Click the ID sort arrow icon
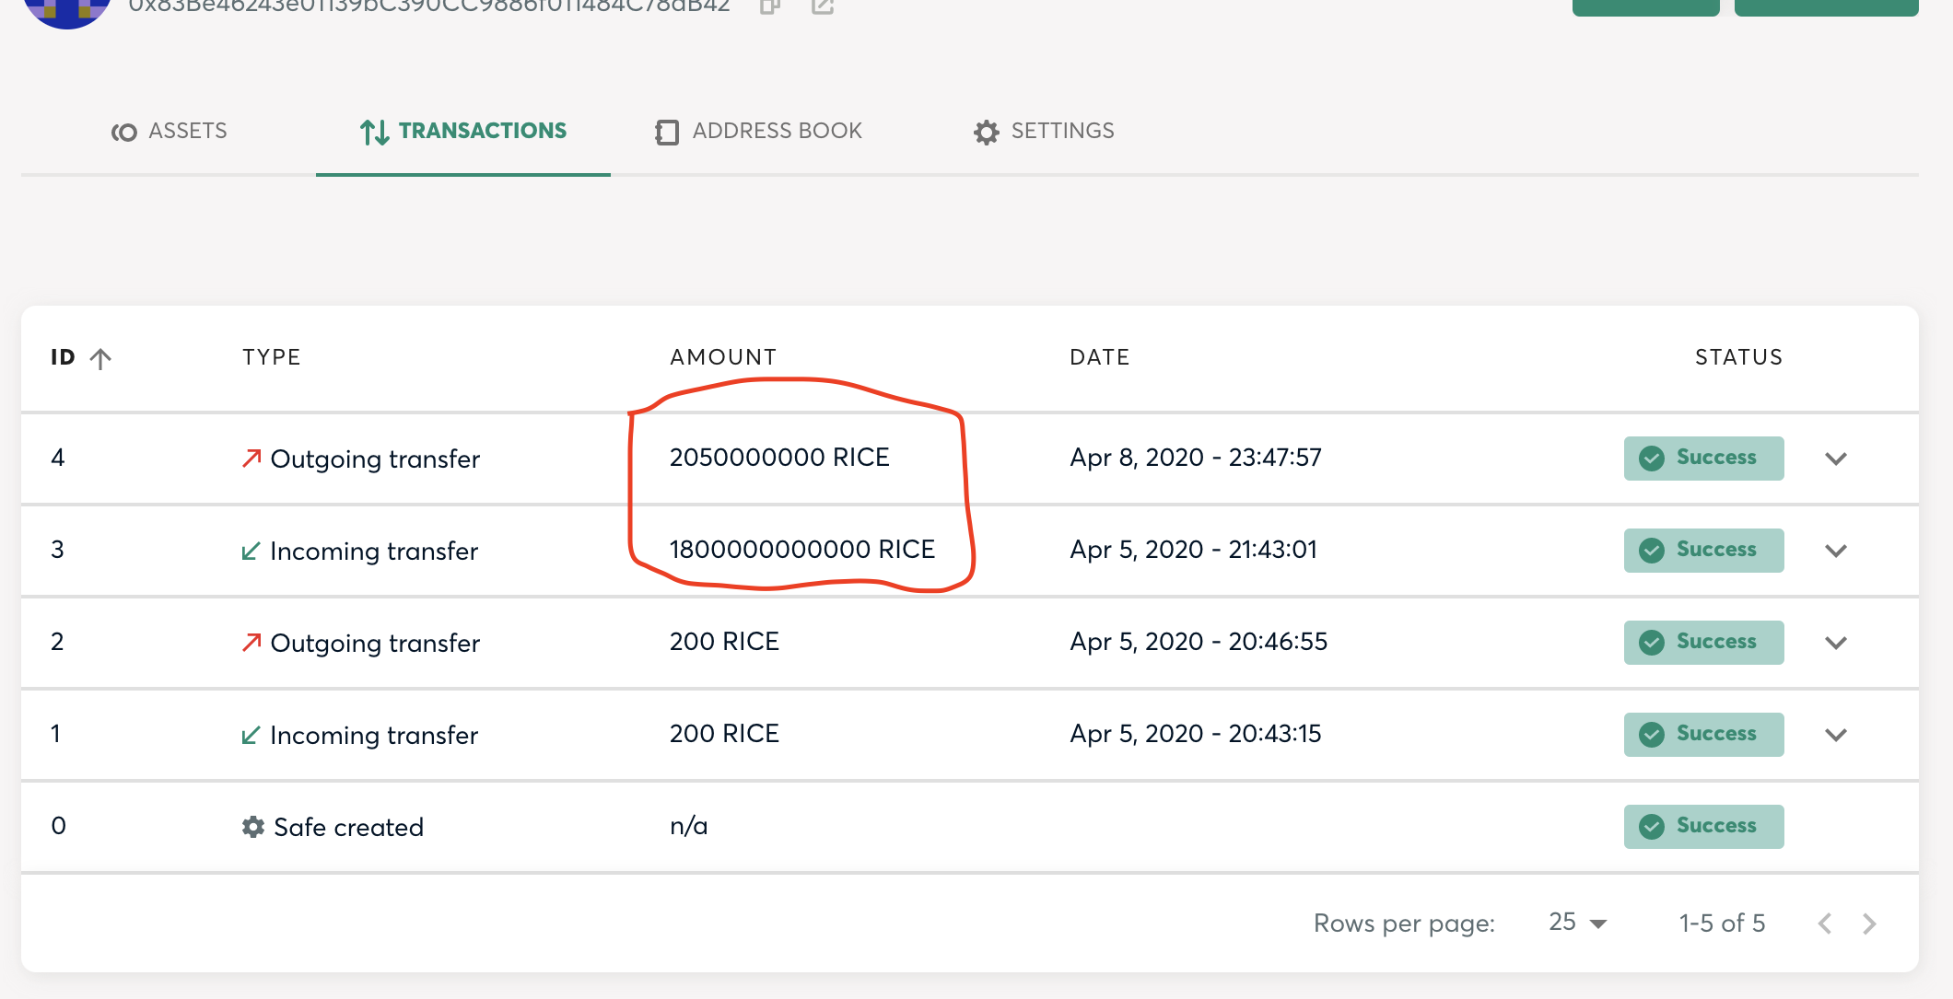The height and width of the screenshot is (999, 1953). click(x=100, y=358)
